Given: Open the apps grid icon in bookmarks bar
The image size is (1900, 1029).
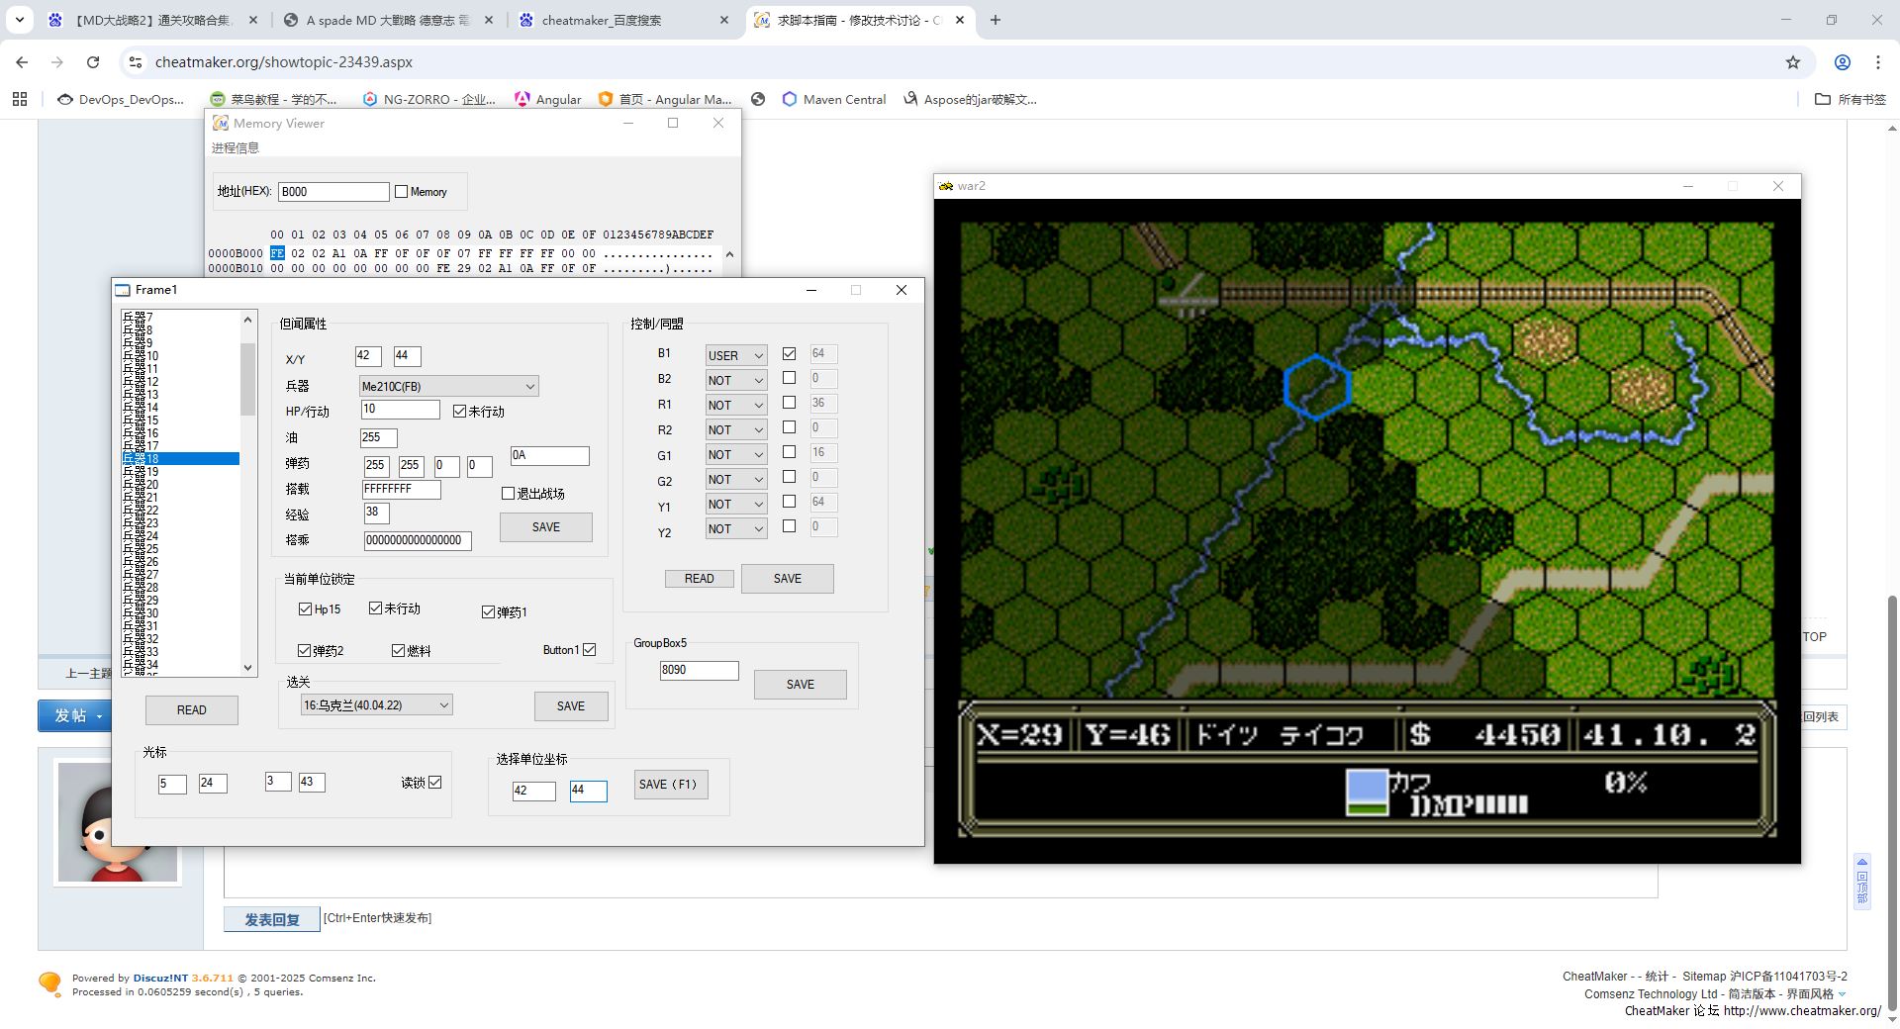Looking at the screenshot, I should click(20, 99).
